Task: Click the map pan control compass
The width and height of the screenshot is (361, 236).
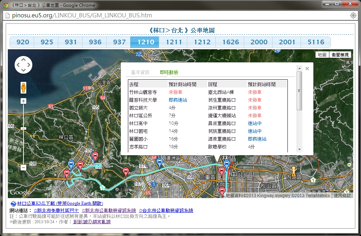Action: (23, 65)
